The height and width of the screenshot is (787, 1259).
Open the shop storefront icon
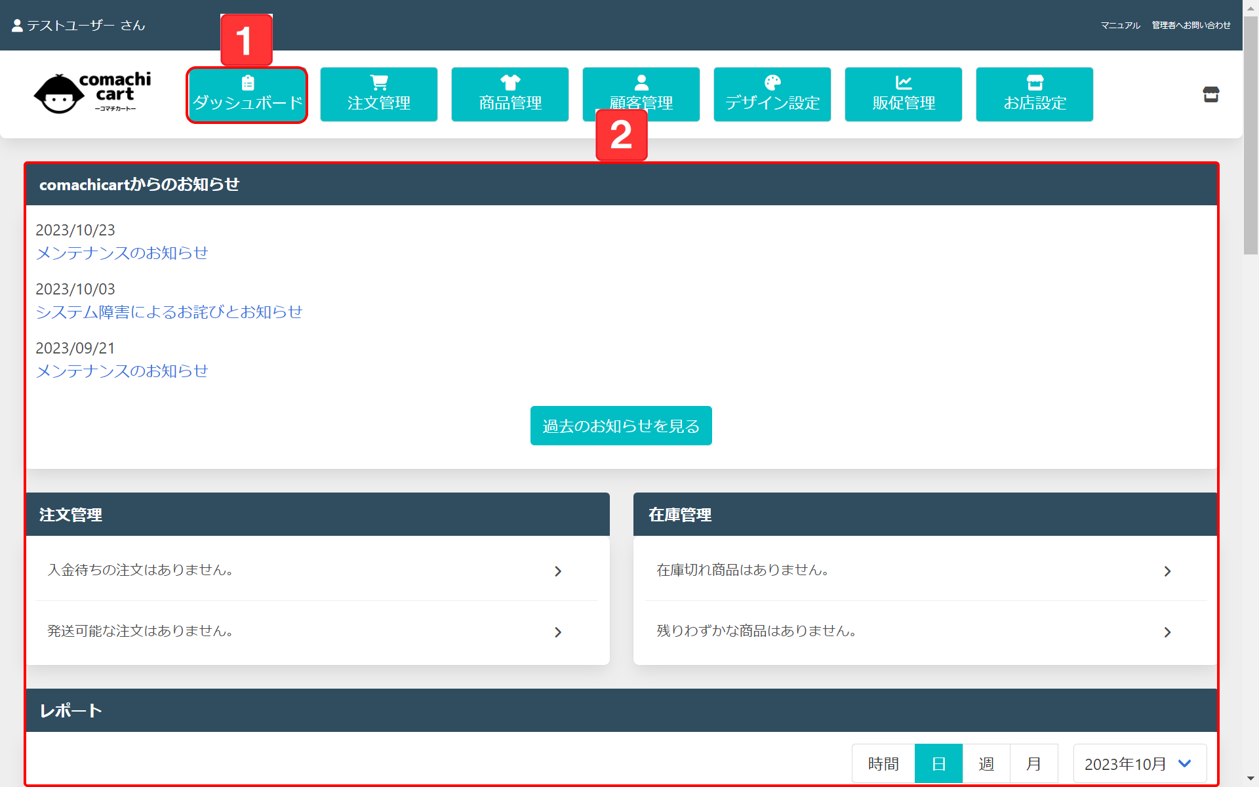click(1210, 94)
